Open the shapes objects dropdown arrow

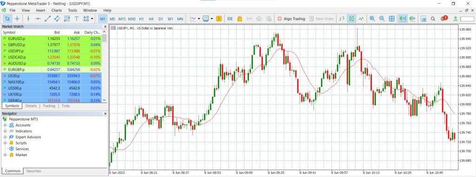tap(92, 19)
